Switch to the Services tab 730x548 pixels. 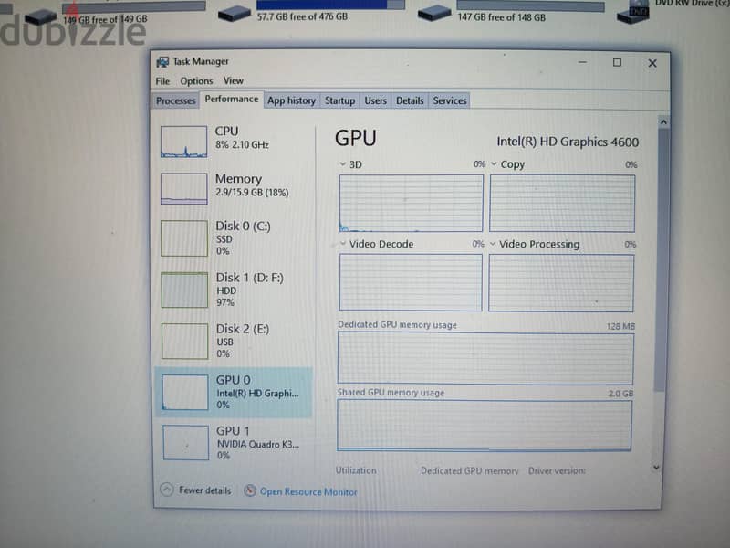point(449,100)
